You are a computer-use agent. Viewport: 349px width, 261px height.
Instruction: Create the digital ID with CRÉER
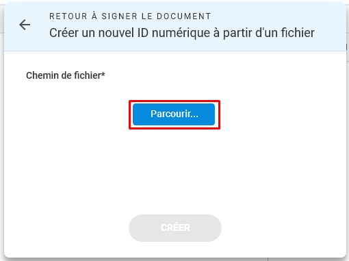coord(175,228)
